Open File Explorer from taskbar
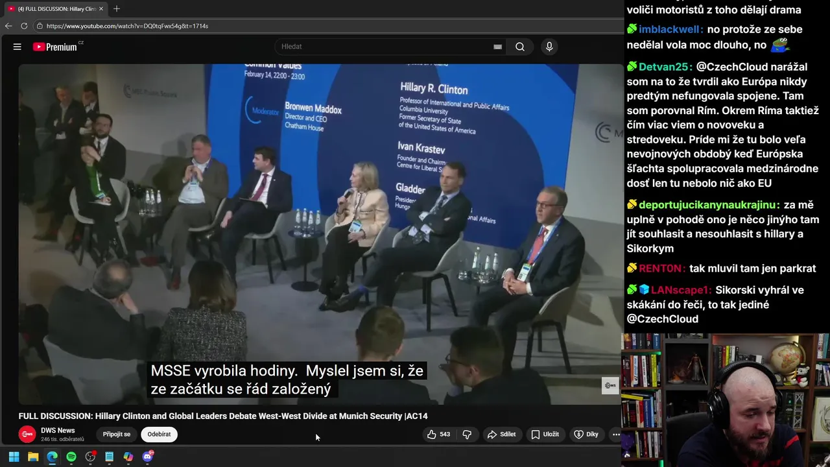 click(33, 457)
